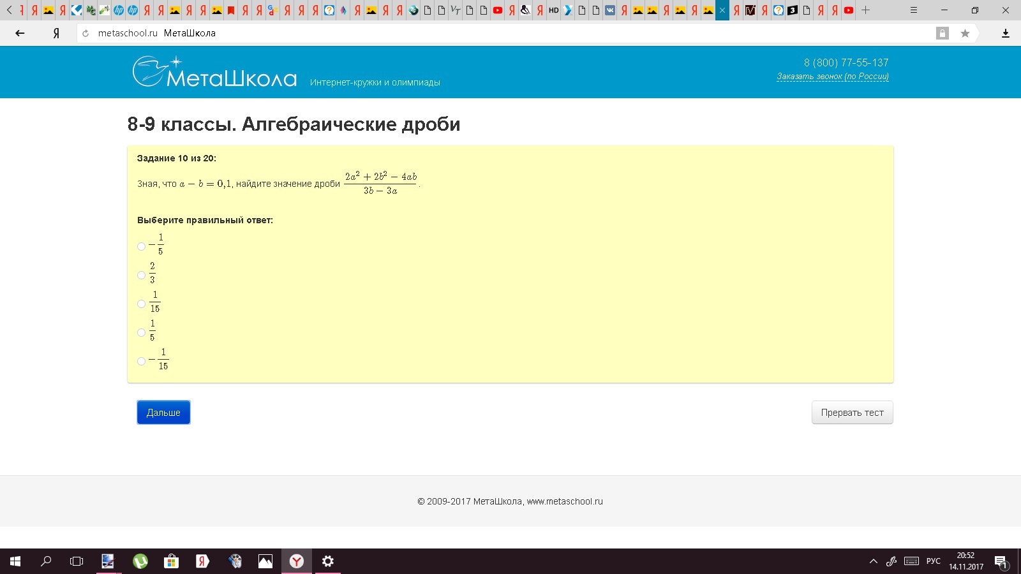Bookmark the page with the star icon

click(965, 33)
